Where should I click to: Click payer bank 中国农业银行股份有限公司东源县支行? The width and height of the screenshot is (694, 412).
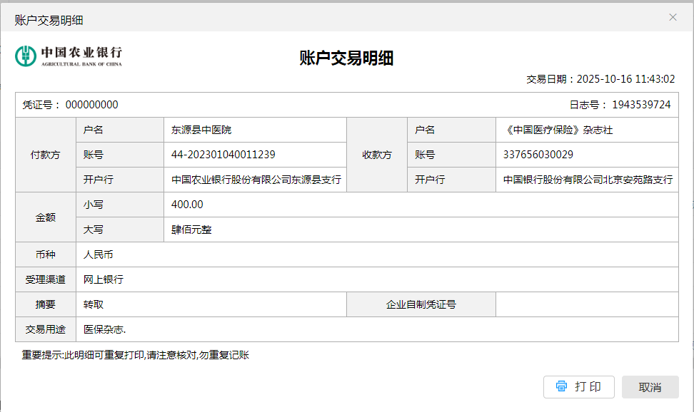coord(256,180)
